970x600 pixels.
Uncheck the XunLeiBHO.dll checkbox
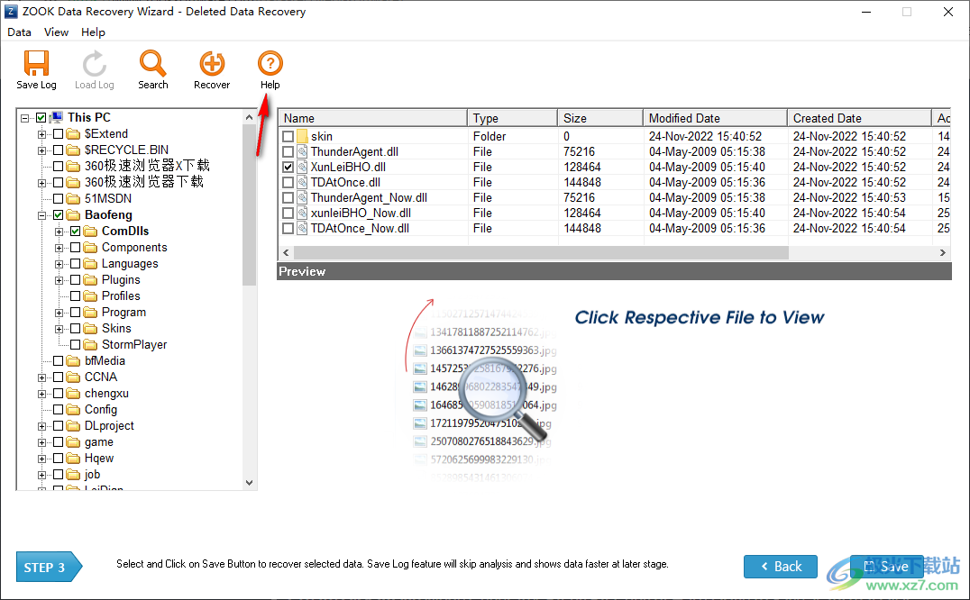coord(288,167)
